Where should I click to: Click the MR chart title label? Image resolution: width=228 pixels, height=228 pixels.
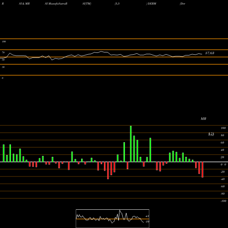pyautogui.click(x=203, y=119)
